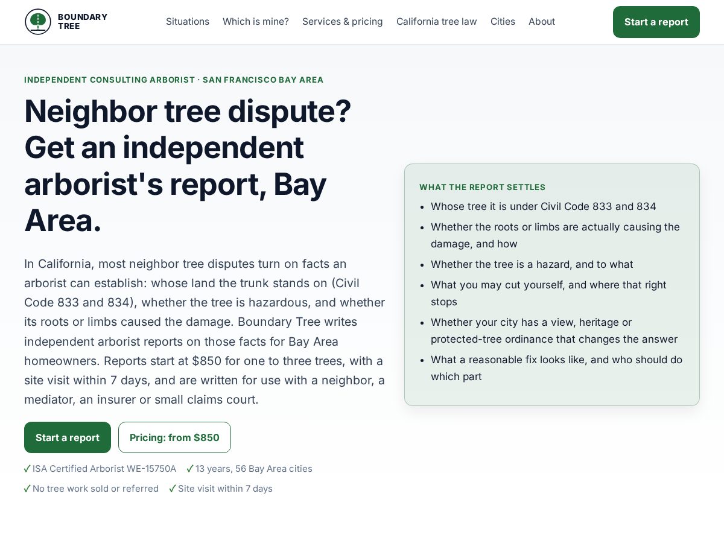Viewport: 724px width, 543px height.
Task: Click bullet 'What you may cut yourself'
Action: (x=548, y=293)
